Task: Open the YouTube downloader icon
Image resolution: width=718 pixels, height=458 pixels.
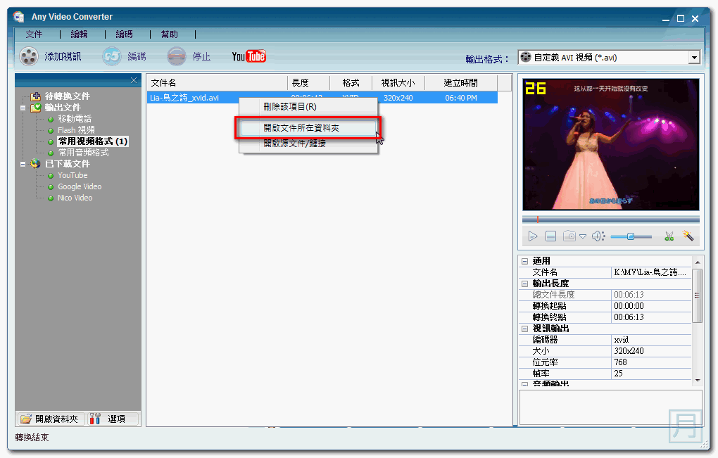Action: coord(248,56)
